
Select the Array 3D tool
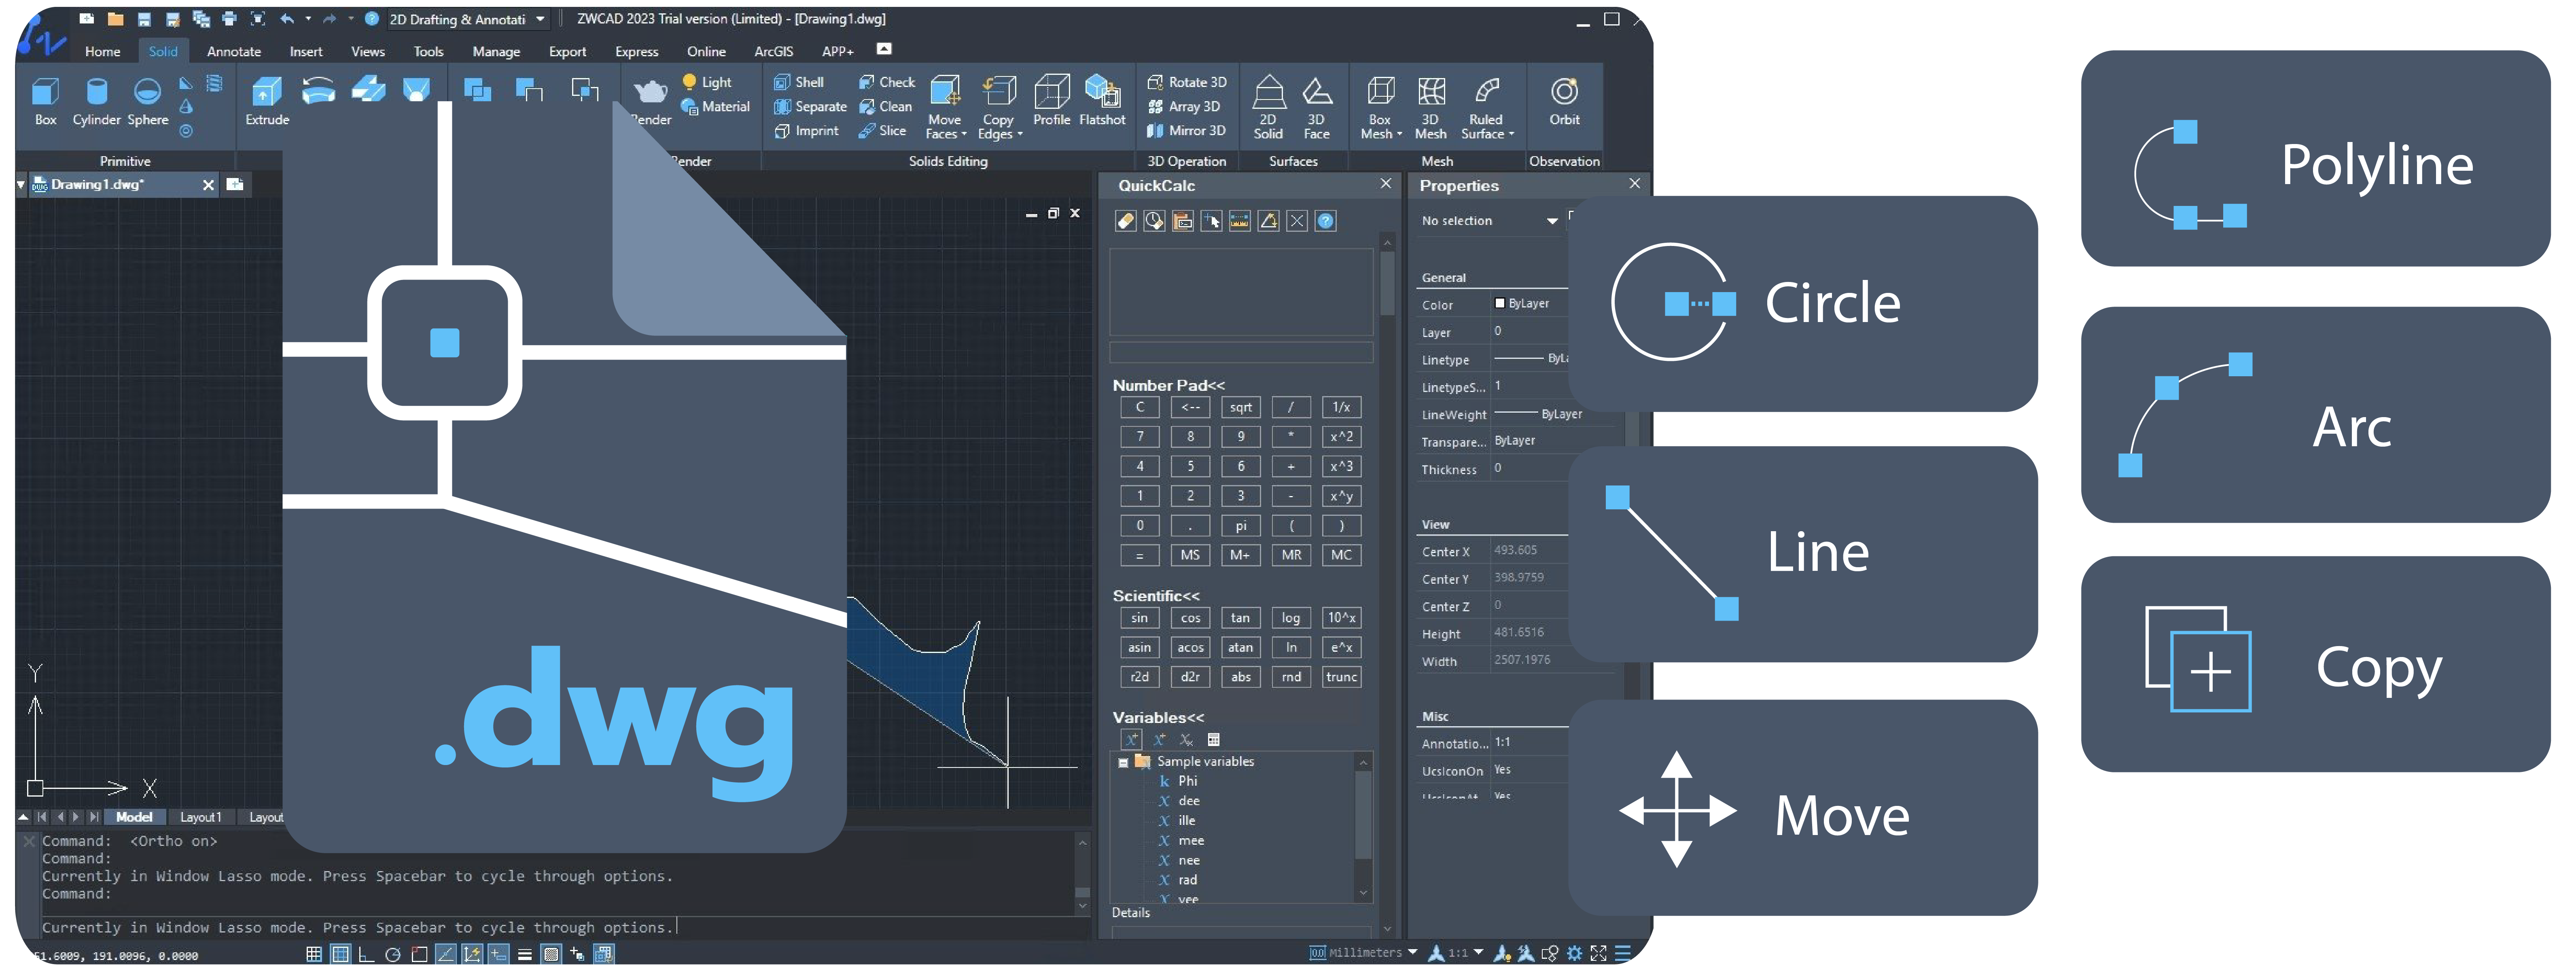coord(1183,107)
